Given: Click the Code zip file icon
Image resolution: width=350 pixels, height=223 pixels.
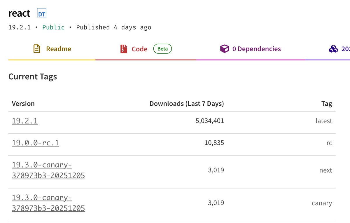Looking at the screenshot, I should [124, 49].
